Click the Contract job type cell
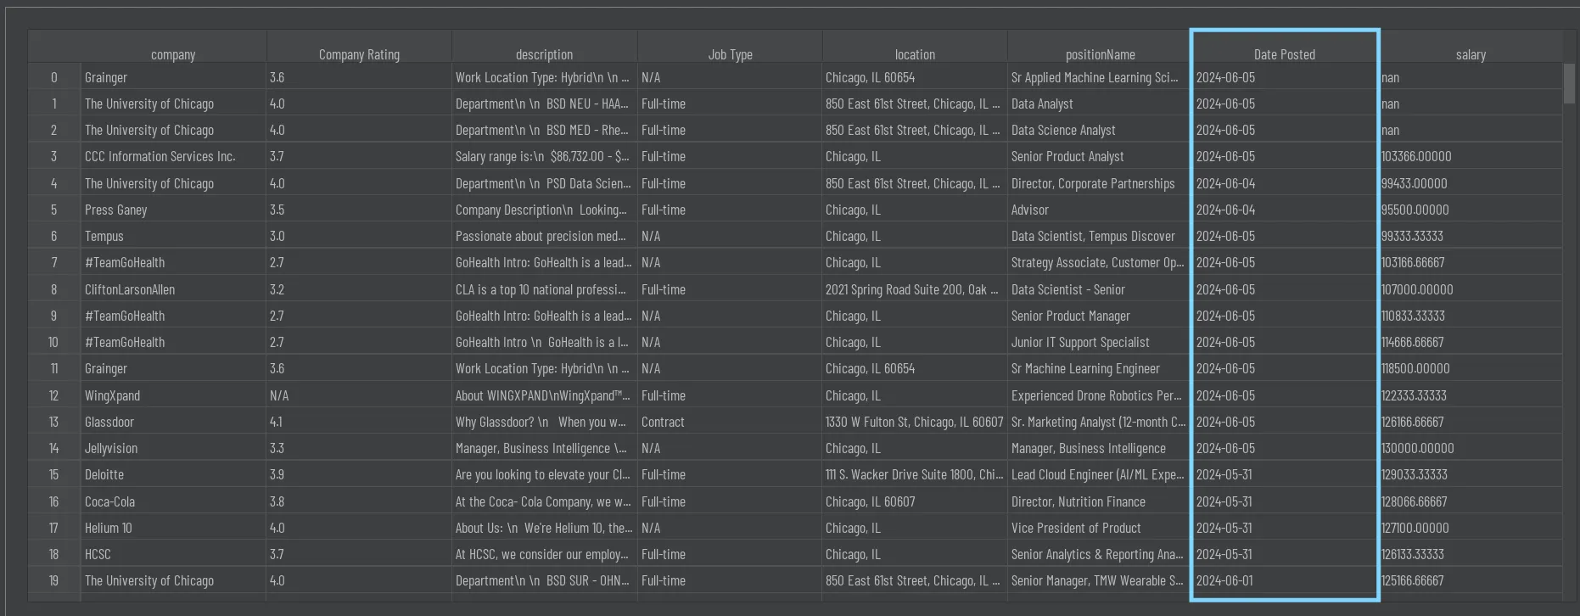Viewport: 1580px width, 616px height. [663, 422]
